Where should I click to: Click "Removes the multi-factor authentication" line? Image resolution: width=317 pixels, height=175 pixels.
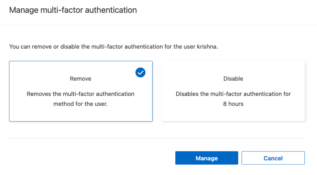(81, 94)
